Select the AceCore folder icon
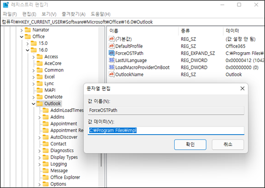This screenshot has height=188, width=265. pos(40,63)
